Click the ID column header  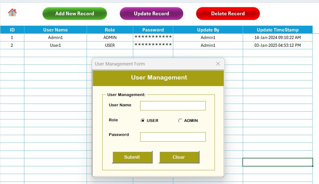(x=12, y=30)
